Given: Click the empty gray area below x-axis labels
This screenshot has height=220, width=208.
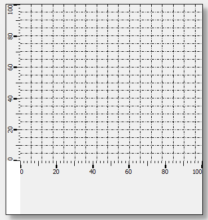Looking at the screenshot, I should pyautogui.click(x=111, y=195).
